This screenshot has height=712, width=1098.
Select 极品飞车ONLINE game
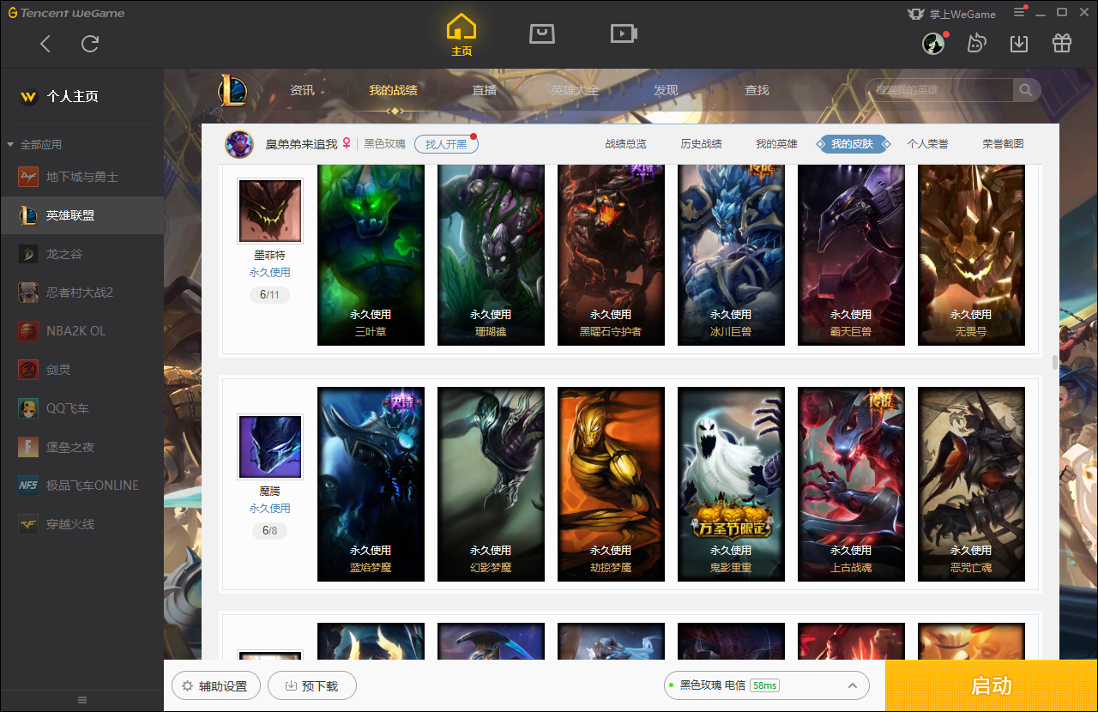tap(81, 486)
